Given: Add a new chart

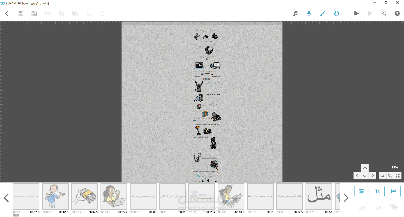Looking at the screenshot, I should tap(394, 191).
